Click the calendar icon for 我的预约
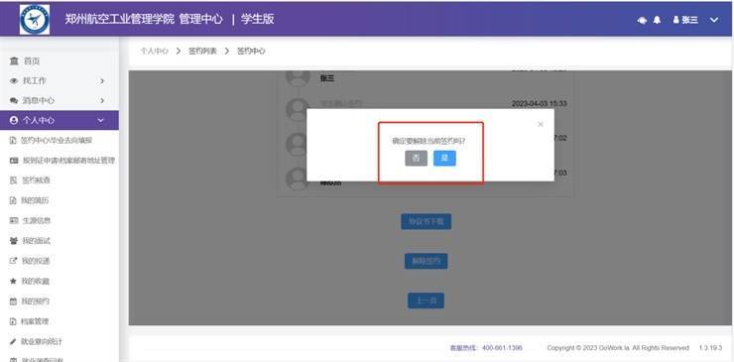Viewport: 734px width, 362px height. pos(14,302)
